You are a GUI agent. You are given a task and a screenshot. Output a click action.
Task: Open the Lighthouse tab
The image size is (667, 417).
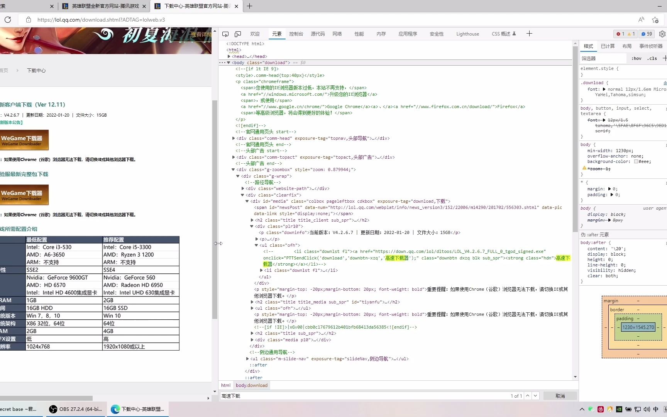467,34
